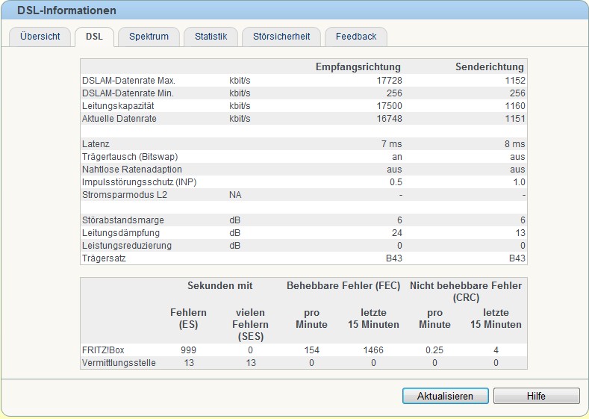Image resolution: width=589 pixels, height=419 pixels.
Task: Click the FRITZ!Box row label
Action: [103, 350]
